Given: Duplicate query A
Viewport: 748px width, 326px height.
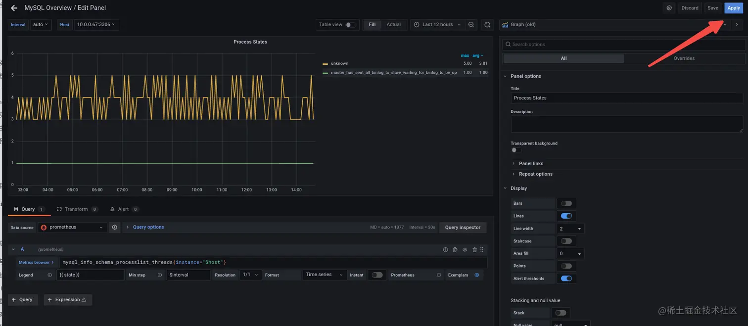Looking at the screenshot, I should pyautogui.click(x=455, y=250).
